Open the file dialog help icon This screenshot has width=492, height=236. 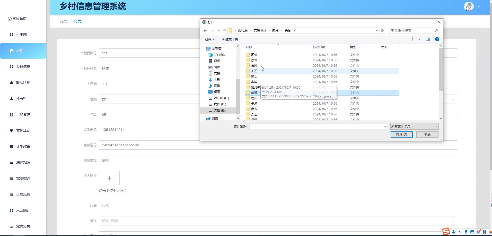click(437, 39)
